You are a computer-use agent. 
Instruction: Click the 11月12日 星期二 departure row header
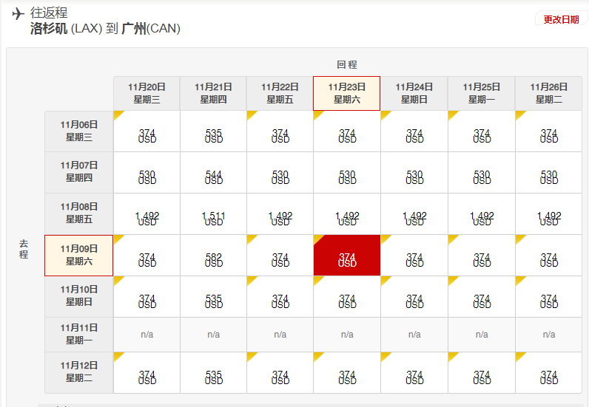pos(79,372)
